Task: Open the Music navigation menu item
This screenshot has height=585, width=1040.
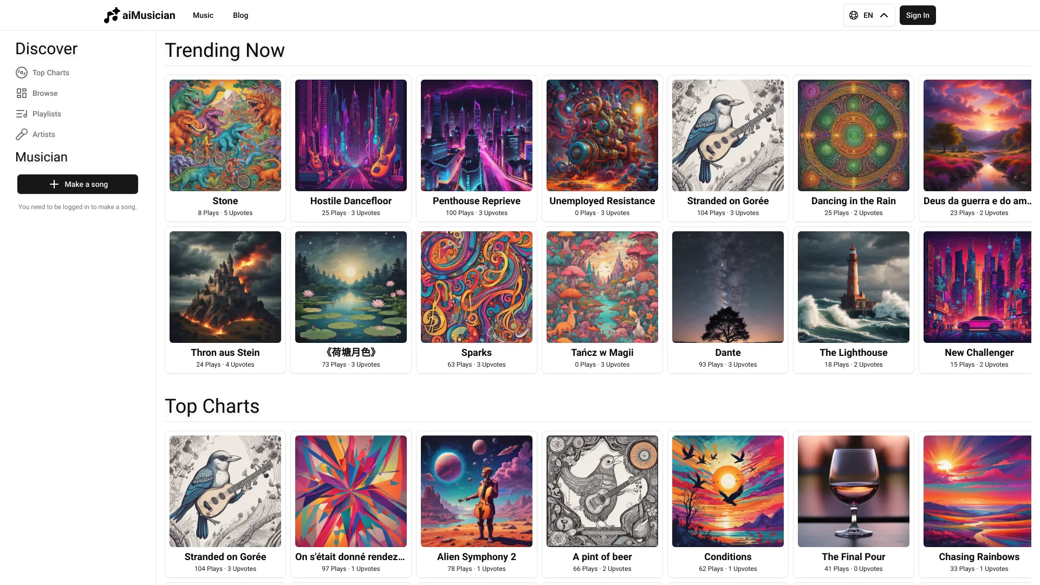Action: 203,15
